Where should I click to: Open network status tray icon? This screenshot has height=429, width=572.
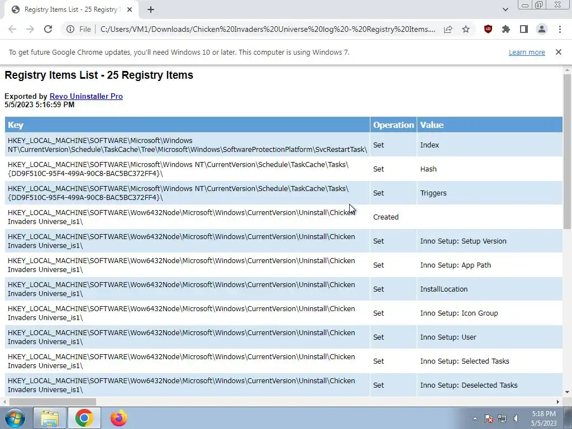click(x=502, y=418)
